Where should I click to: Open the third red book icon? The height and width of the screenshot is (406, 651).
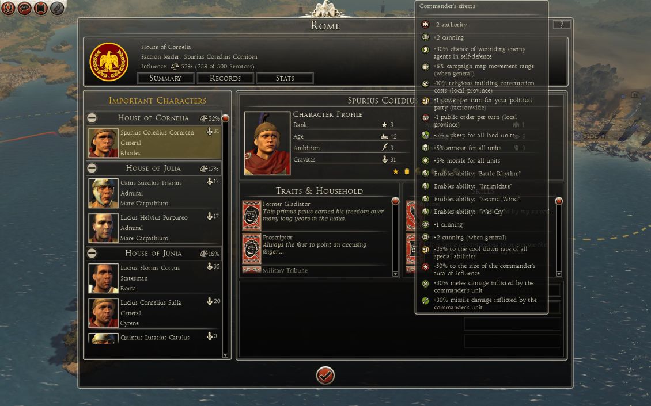coord(40,7)
